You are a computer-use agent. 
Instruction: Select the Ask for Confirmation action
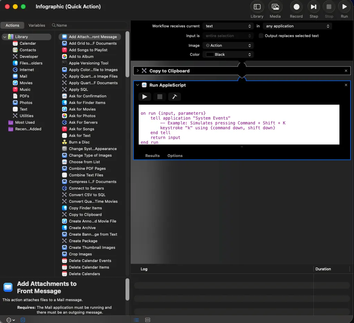[88, 96]
